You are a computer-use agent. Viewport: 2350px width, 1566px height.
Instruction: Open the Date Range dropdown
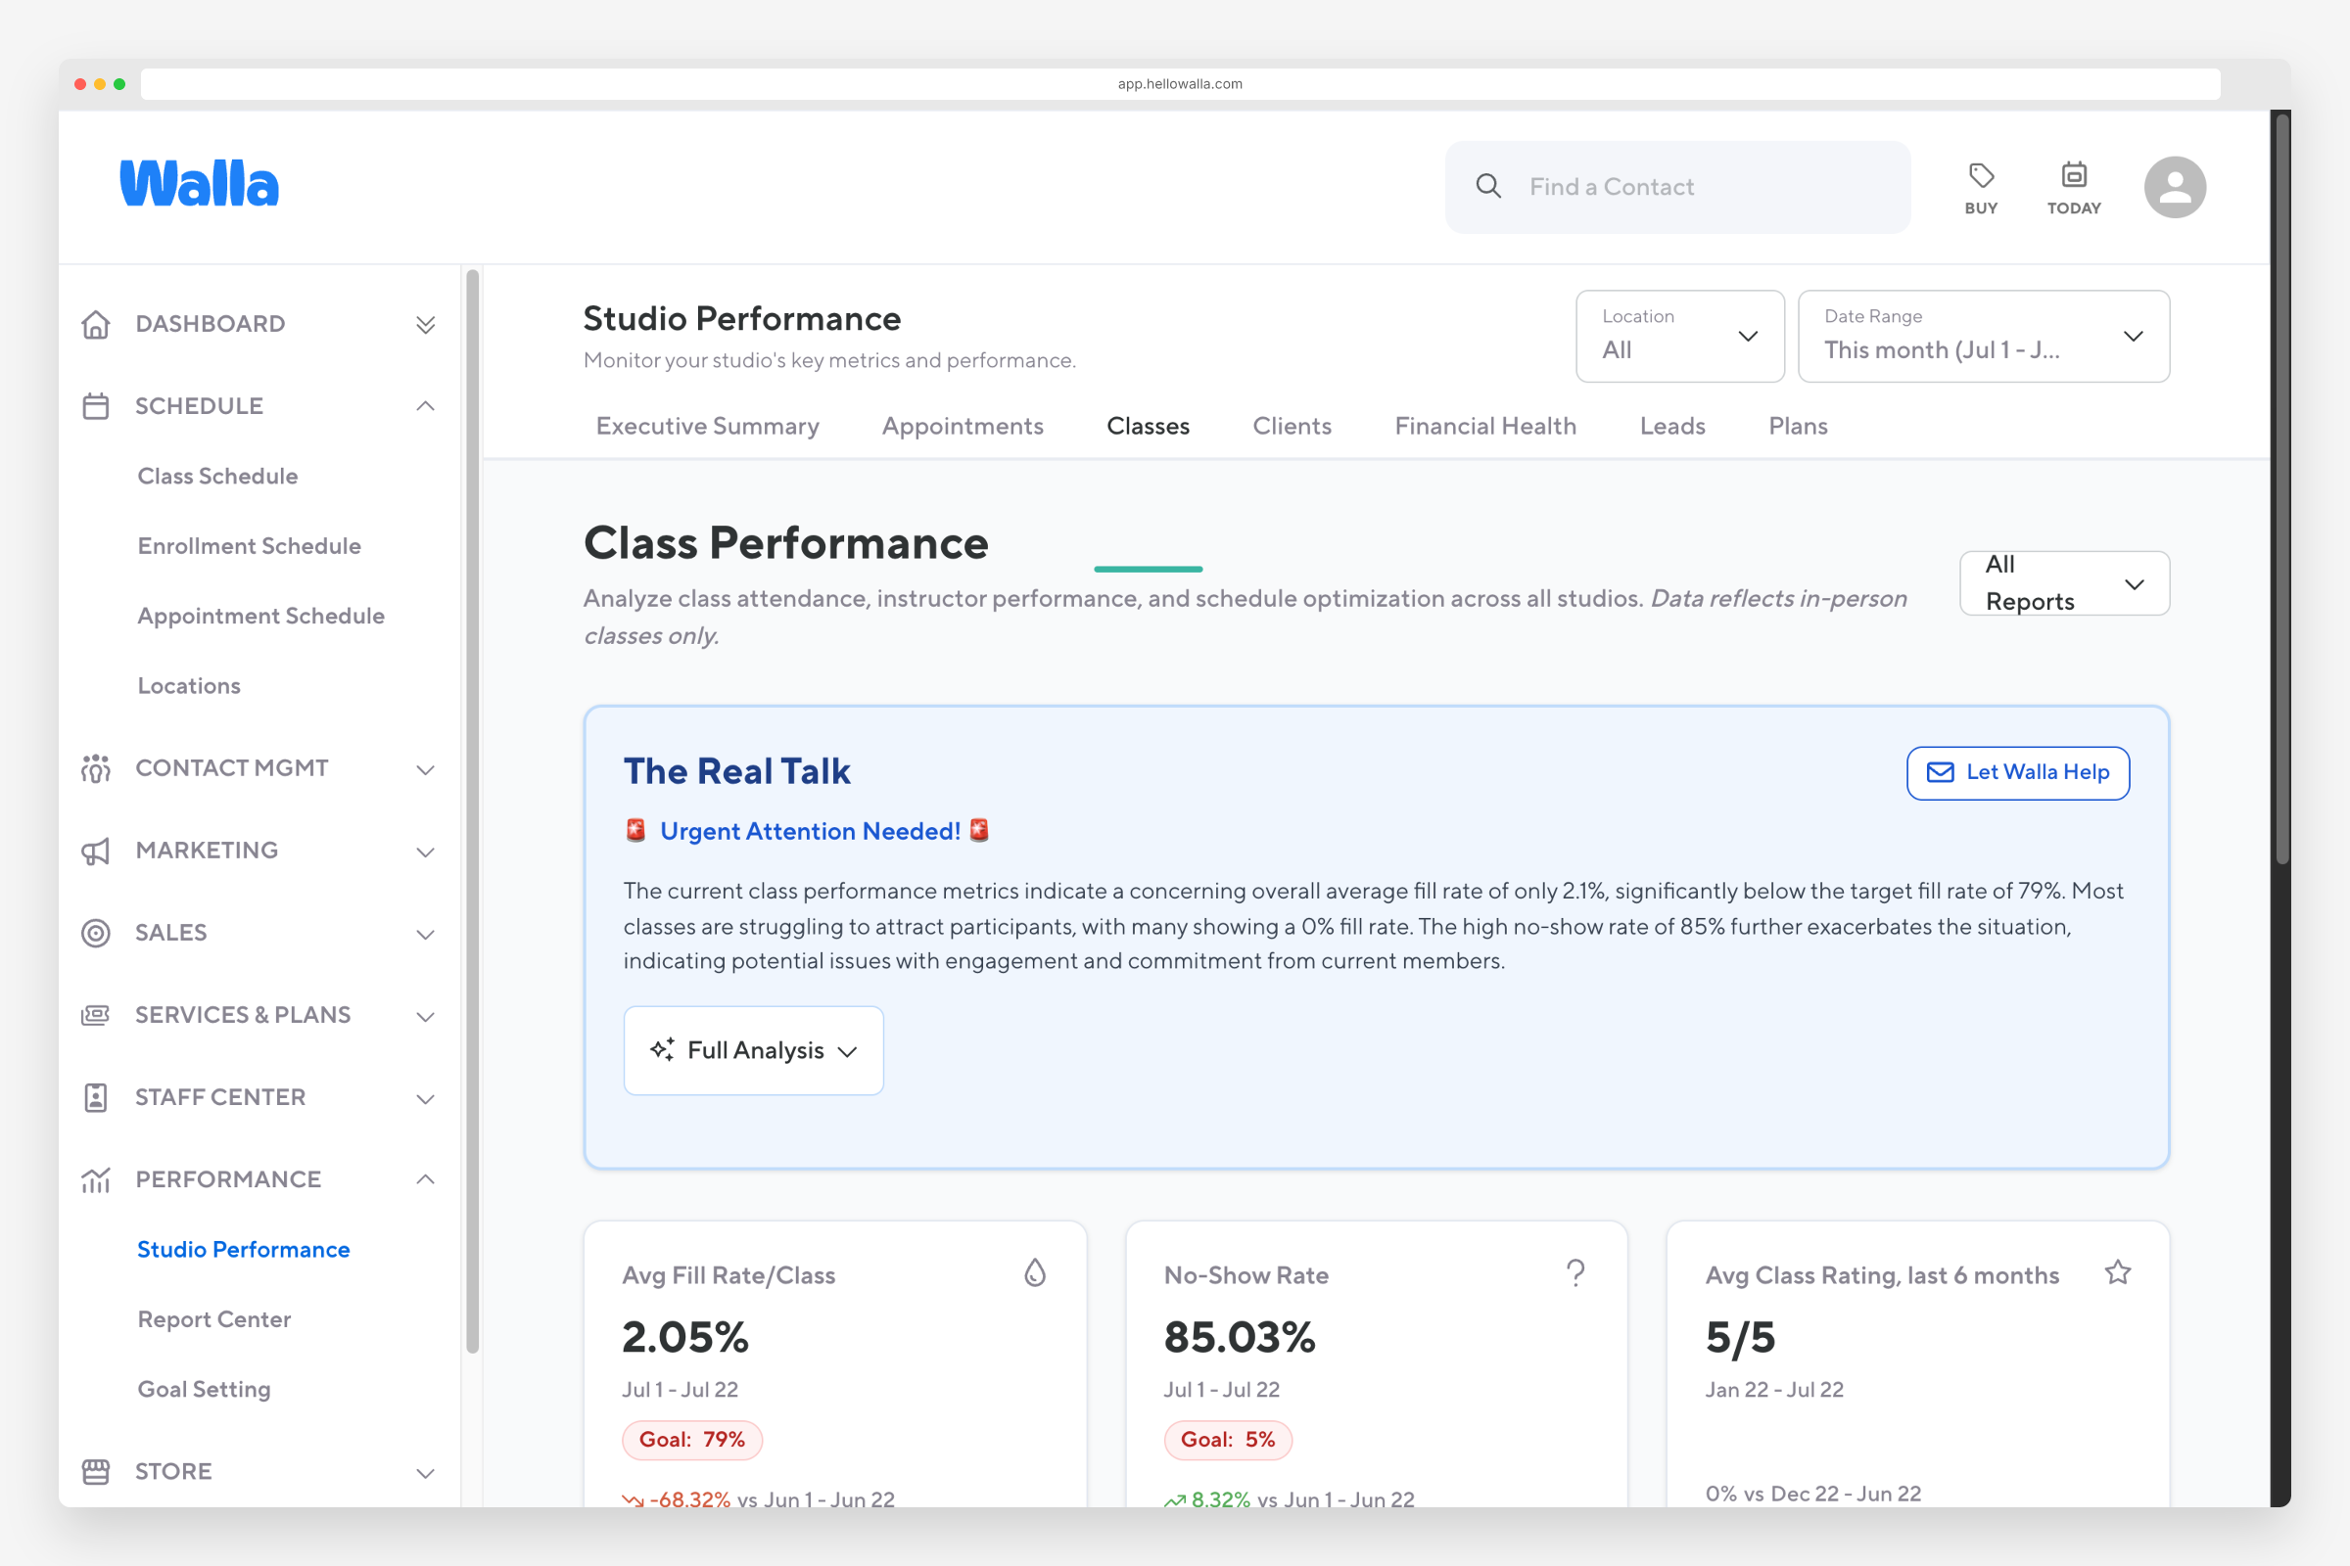click(1984, 337)
